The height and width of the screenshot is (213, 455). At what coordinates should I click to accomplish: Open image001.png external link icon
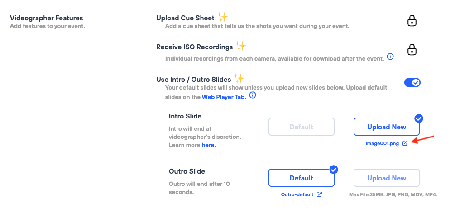(405, 143)
